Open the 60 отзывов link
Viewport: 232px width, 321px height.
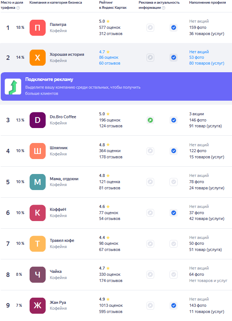click(x=110, y=63)
